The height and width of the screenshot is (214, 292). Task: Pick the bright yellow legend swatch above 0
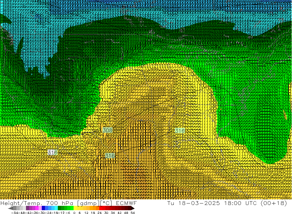[x=75, y=208]
